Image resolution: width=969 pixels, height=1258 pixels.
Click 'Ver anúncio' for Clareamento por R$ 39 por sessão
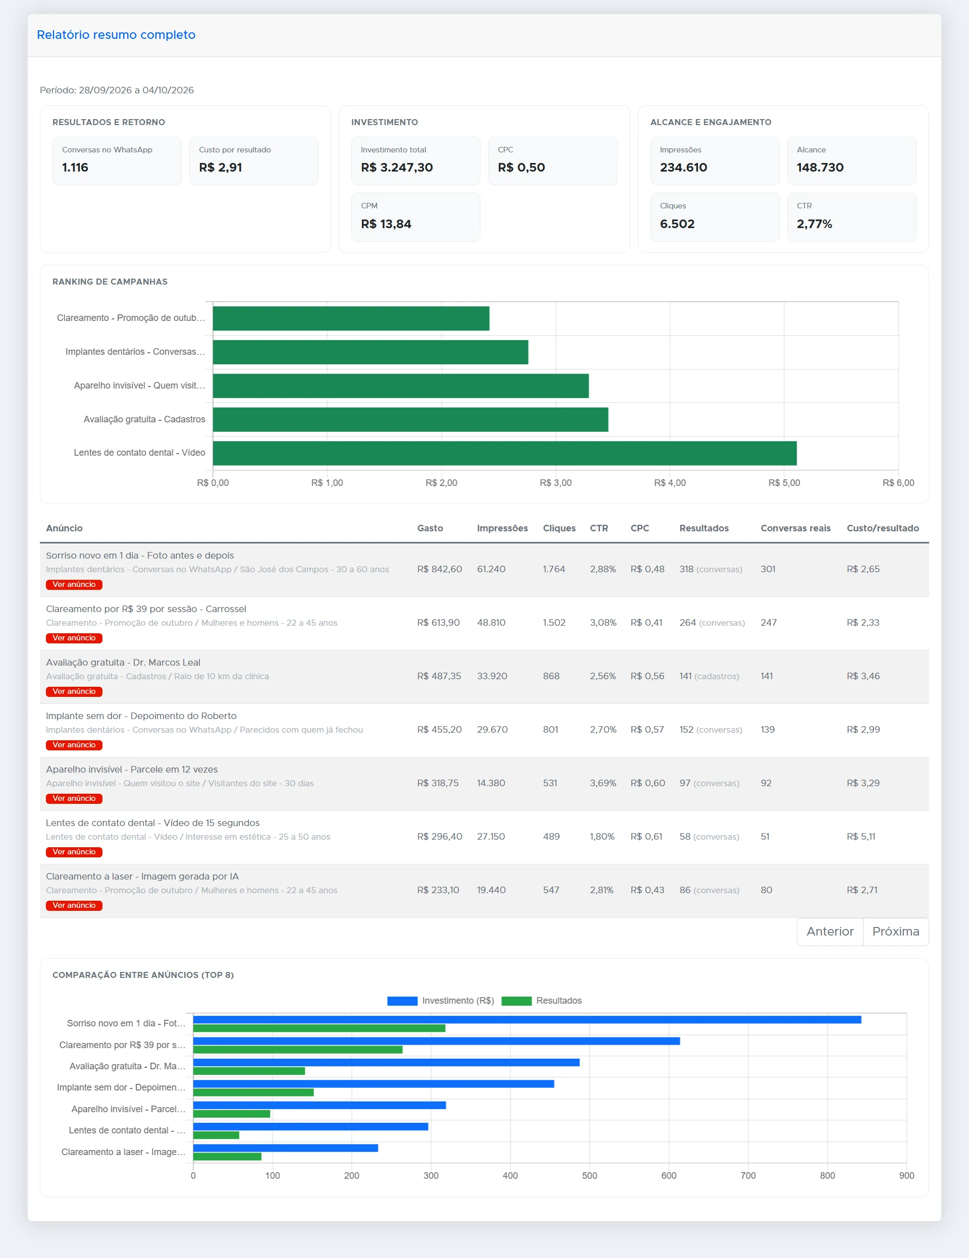tap(74, 638)
